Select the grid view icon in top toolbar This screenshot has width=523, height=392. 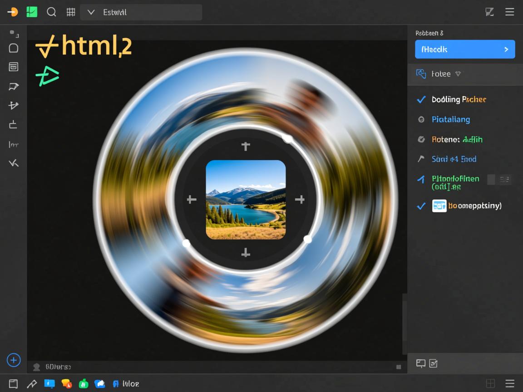click(71, 12)
